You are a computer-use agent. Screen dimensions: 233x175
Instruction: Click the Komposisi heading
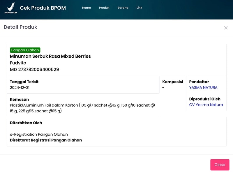[x=172, y=82]
